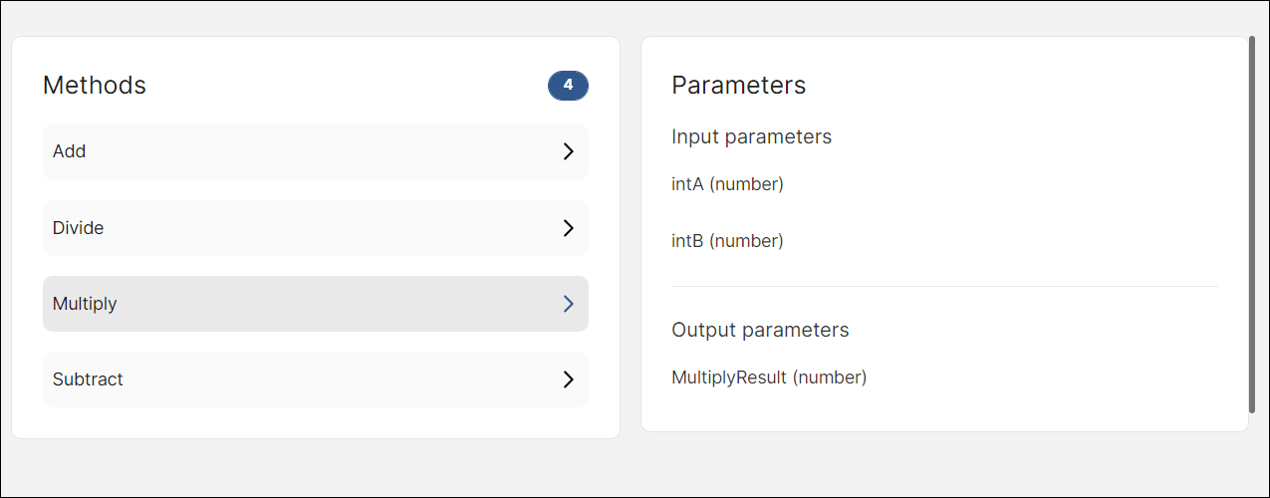Select the highlighted Multiply method
This screenshot has height=498, width=1270.
[x=85, y=304]
